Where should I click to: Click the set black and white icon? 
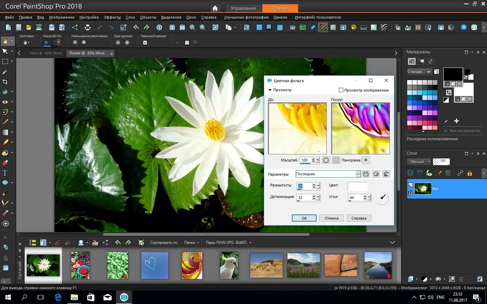446,100
